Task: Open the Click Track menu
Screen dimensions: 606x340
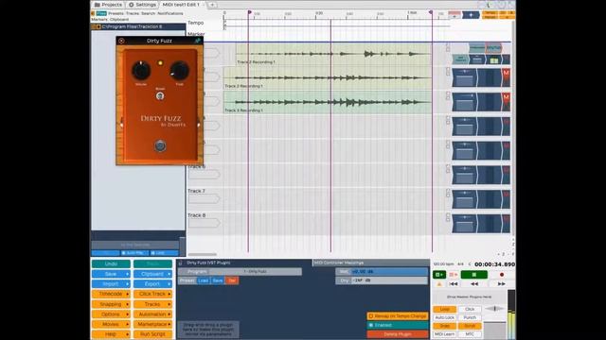Action: (x=152, y=294)
